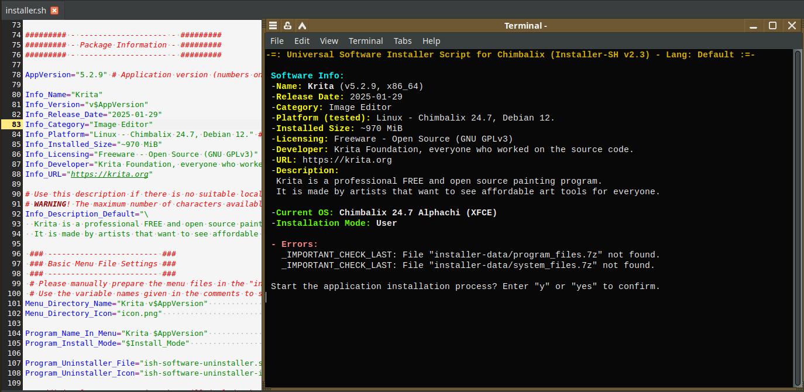This screenshot has height=392, width=804.
Task: Place cursor on Info_Category="Image Editor" line
Action: (89, 124)
